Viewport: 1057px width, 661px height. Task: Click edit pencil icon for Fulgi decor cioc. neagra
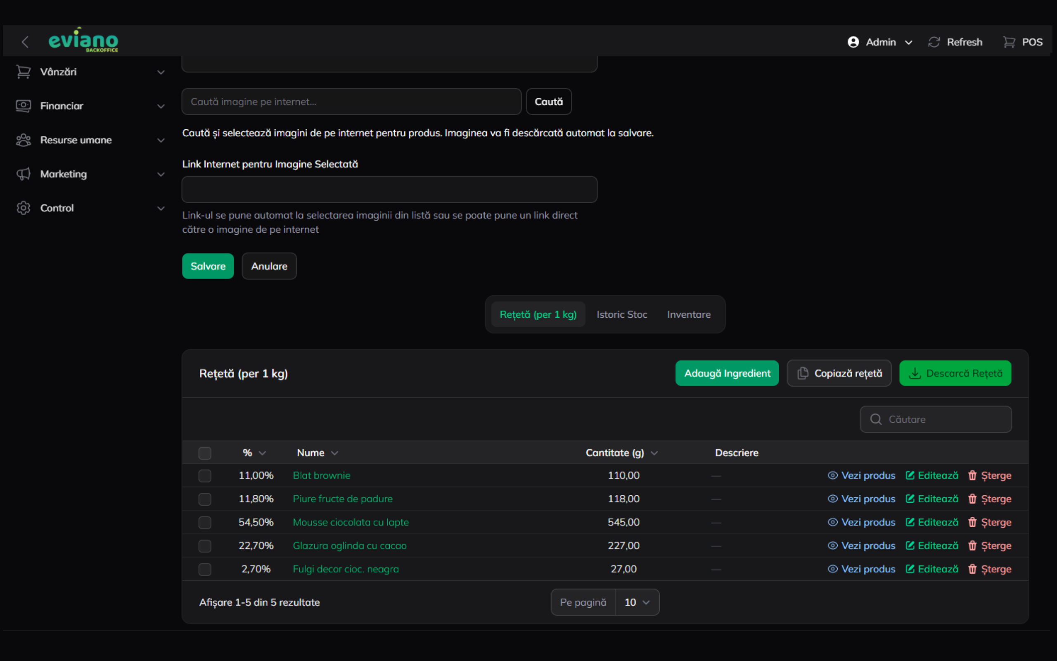tap(910, 569)
